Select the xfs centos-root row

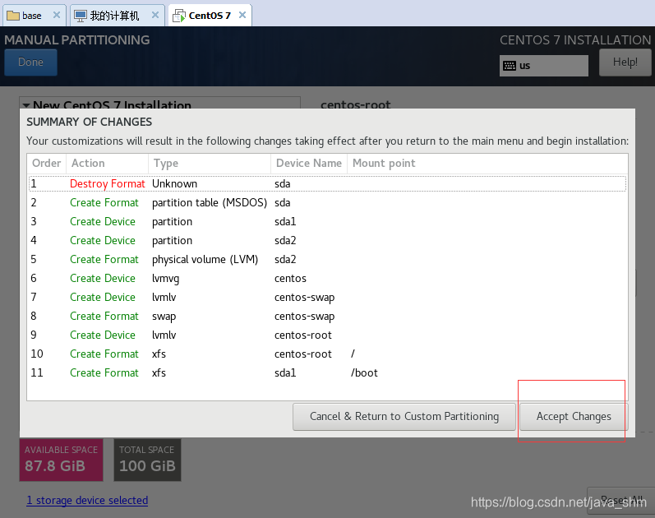[327, 354]
